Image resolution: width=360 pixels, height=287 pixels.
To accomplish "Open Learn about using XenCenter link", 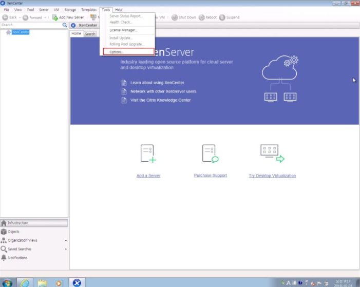I will point(157,83).
